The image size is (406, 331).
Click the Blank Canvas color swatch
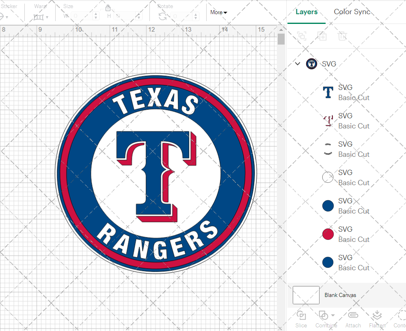coord(306,295)
